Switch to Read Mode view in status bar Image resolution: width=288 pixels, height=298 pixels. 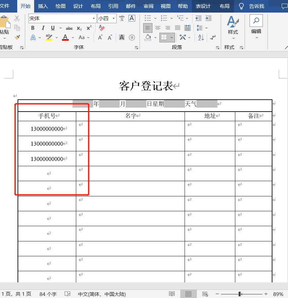tap(172, 294)
